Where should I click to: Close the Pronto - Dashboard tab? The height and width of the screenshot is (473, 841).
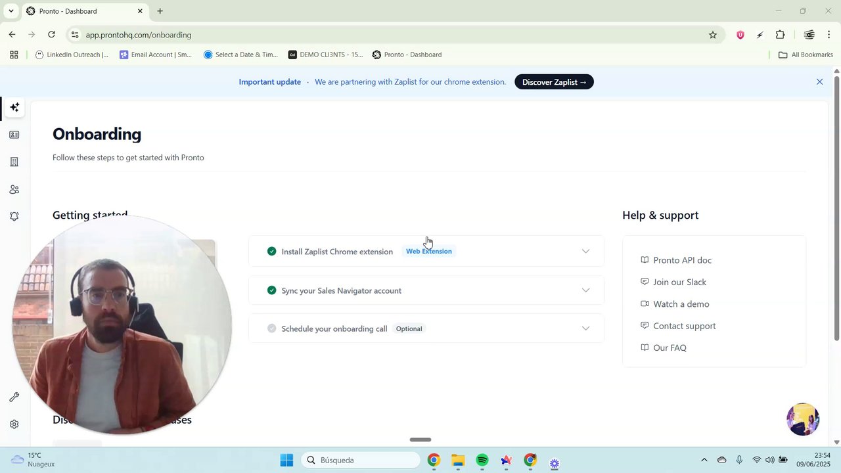point(140,11)
